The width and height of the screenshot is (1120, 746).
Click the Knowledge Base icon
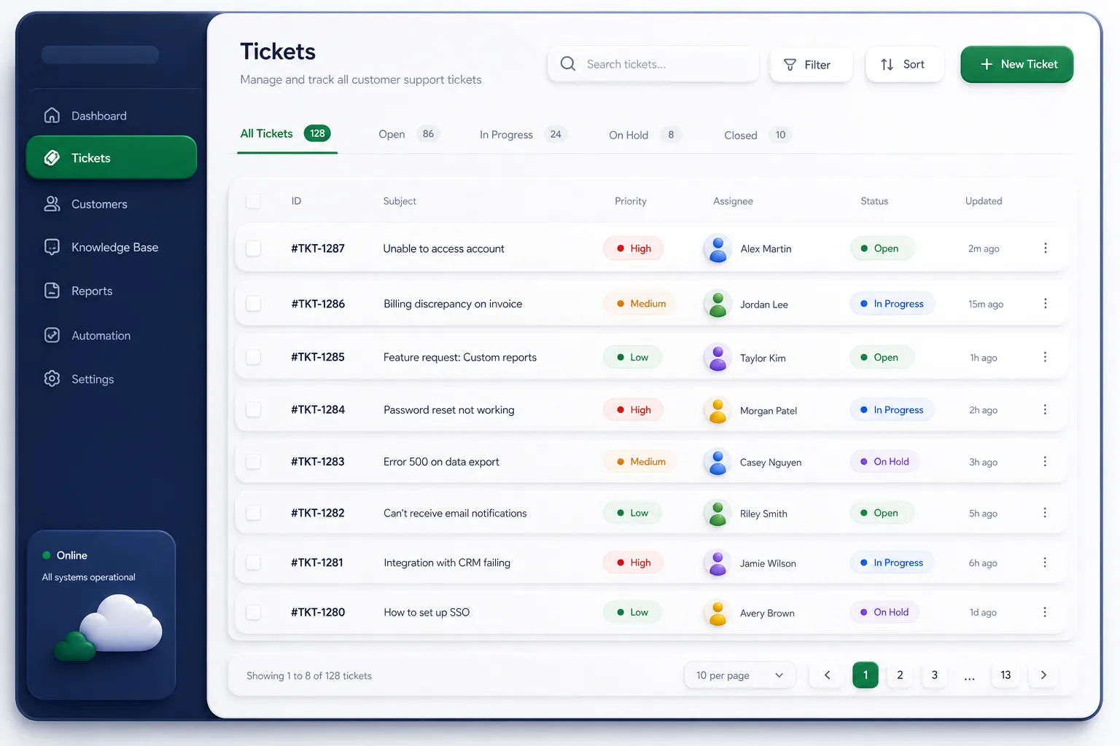click(52, 247)
